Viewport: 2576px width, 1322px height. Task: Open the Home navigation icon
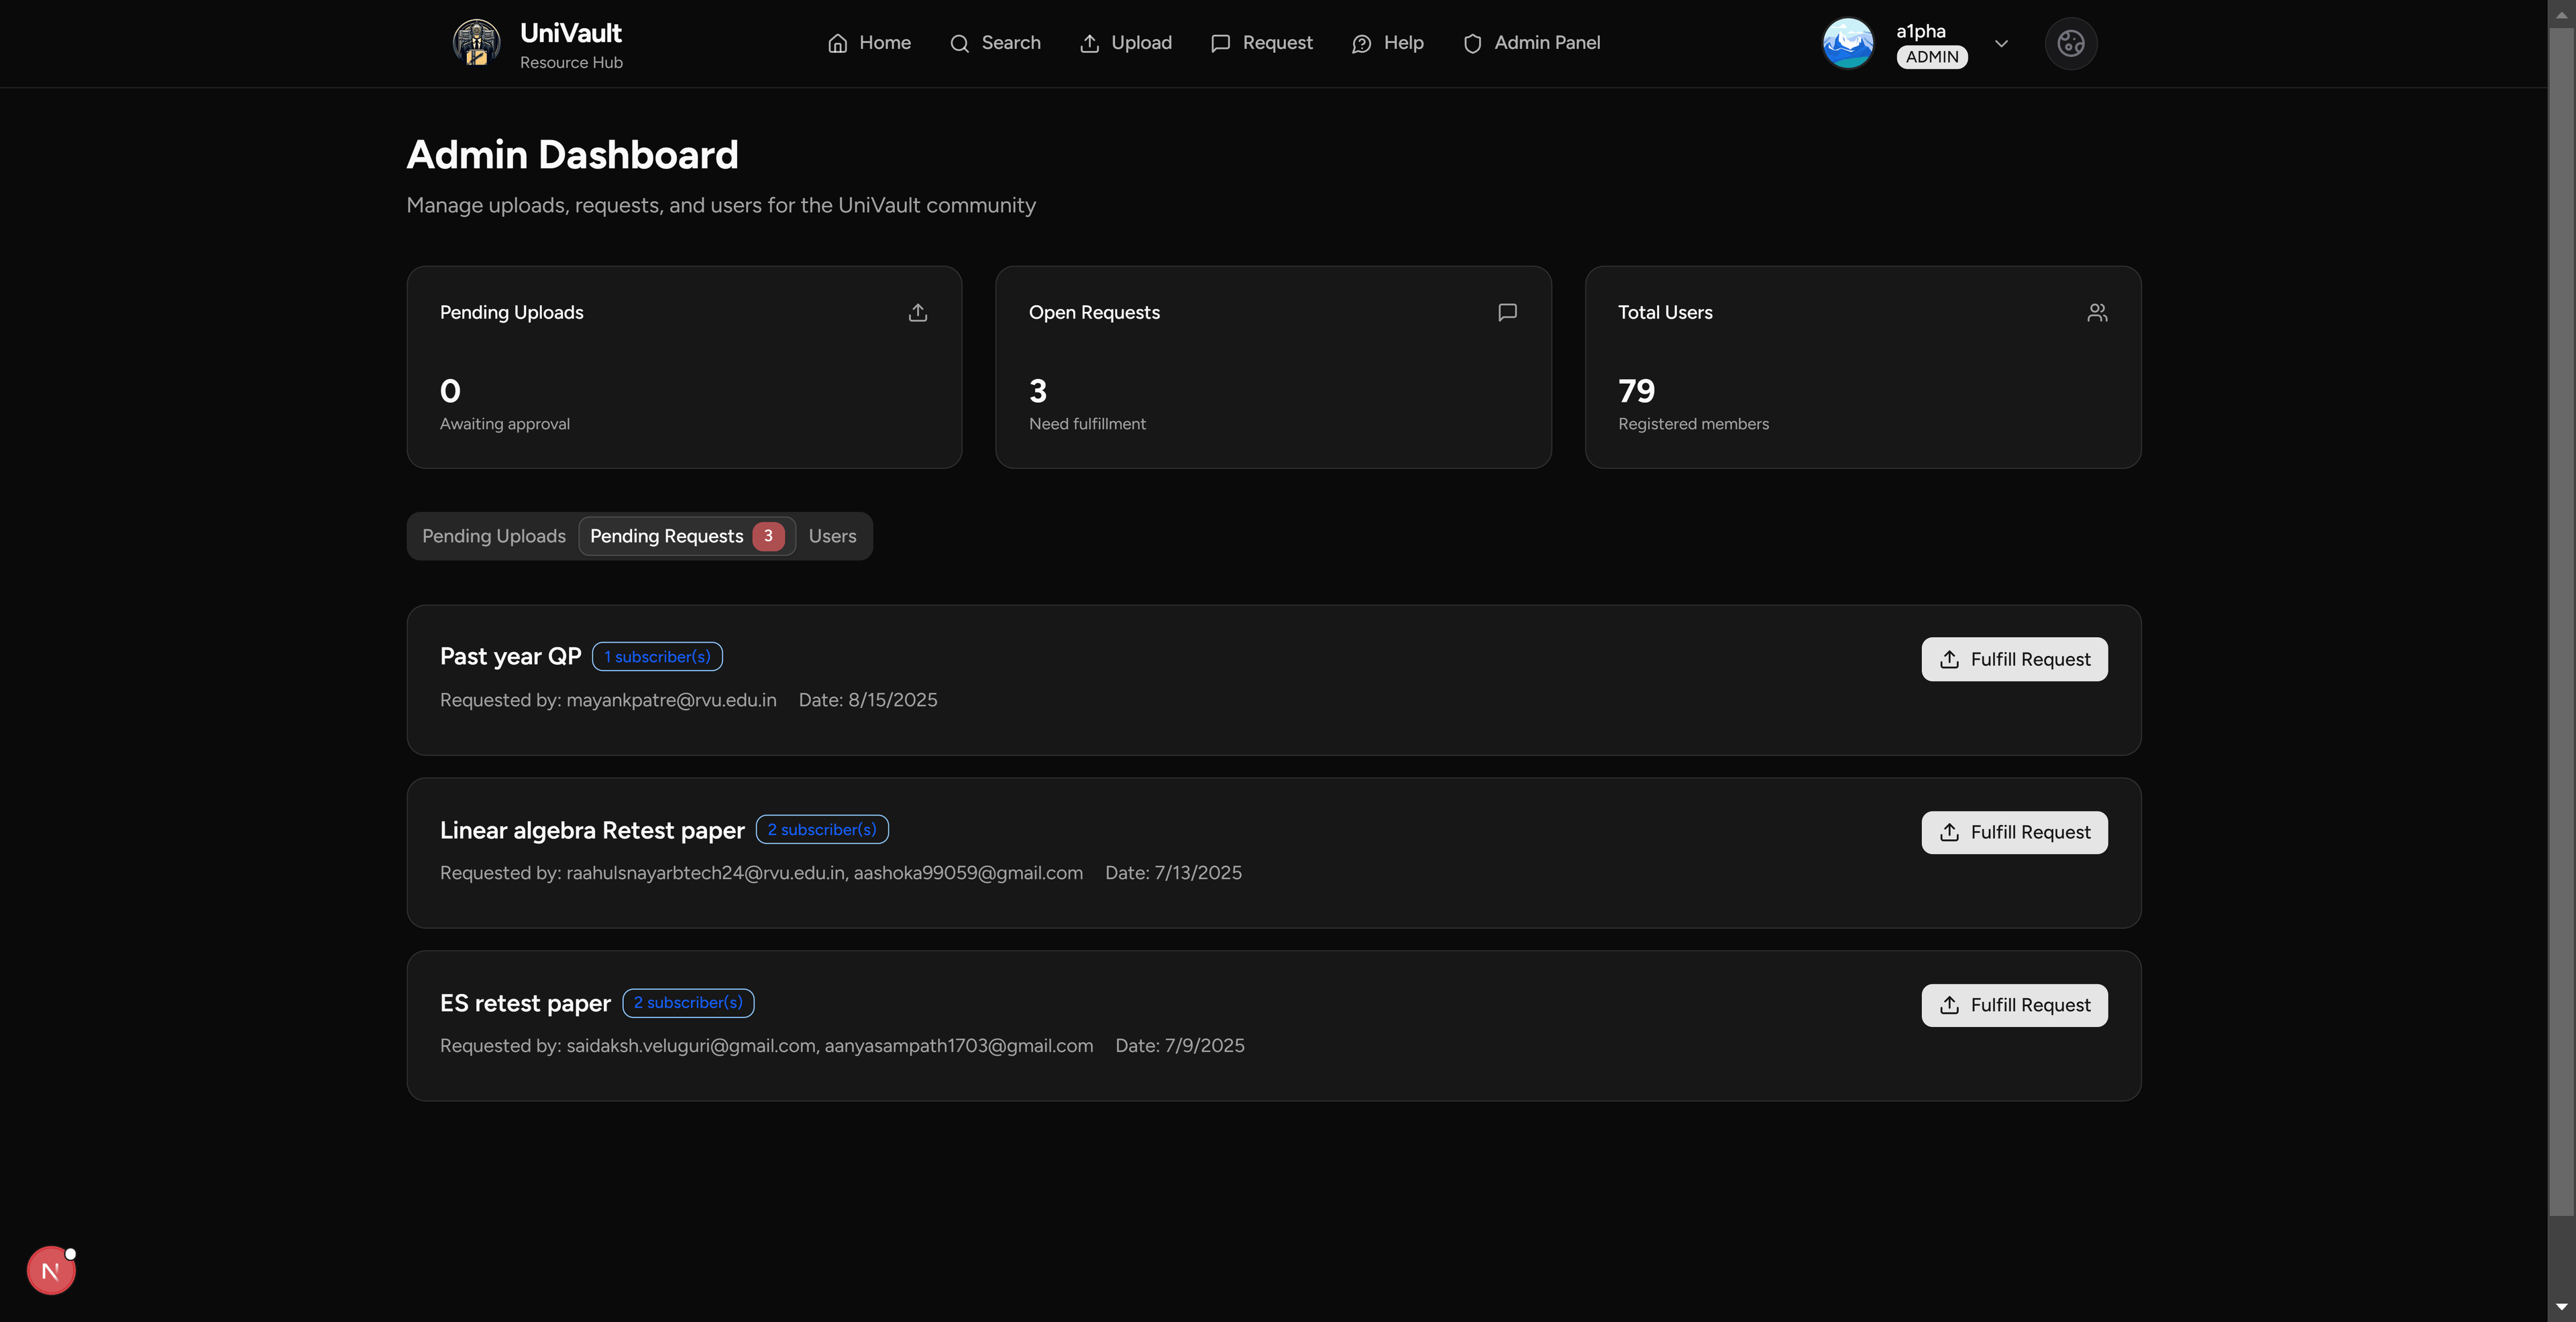(838, 43)
